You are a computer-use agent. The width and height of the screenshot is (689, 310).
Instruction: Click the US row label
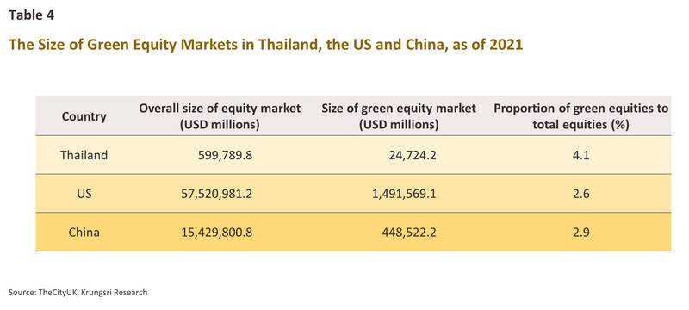click(x=84, y=194)
